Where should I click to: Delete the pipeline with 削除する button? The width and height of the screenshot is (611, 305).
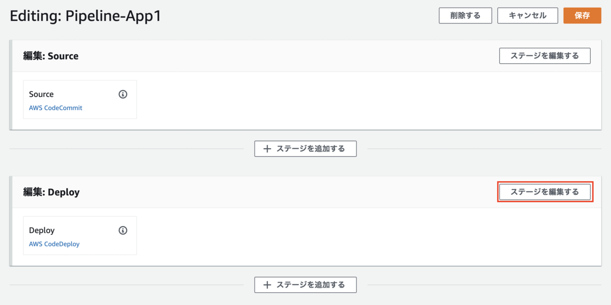coord(465,15)
